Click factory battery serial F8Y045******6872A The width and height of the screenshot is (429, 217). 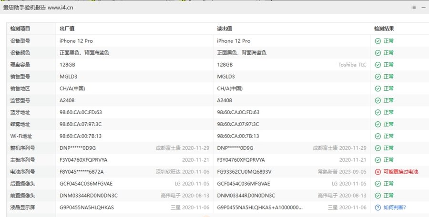click(x=82, y=172)
